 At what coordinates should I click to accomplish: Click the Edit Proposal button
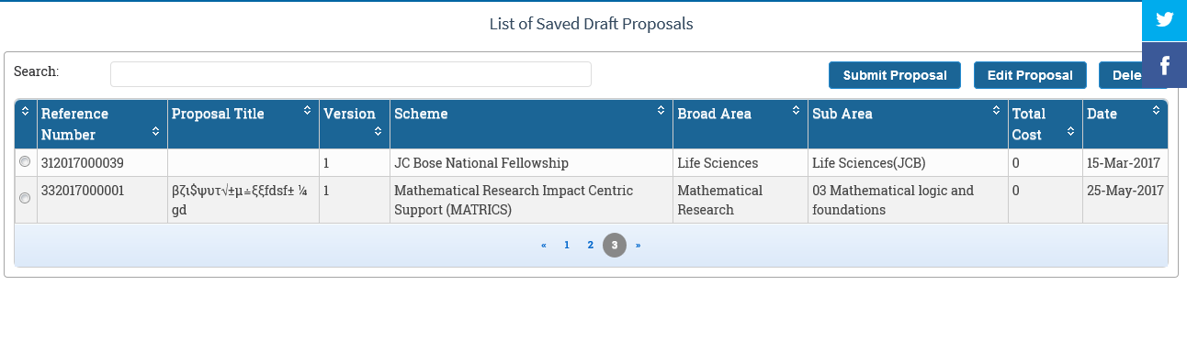coord(1030,75)
